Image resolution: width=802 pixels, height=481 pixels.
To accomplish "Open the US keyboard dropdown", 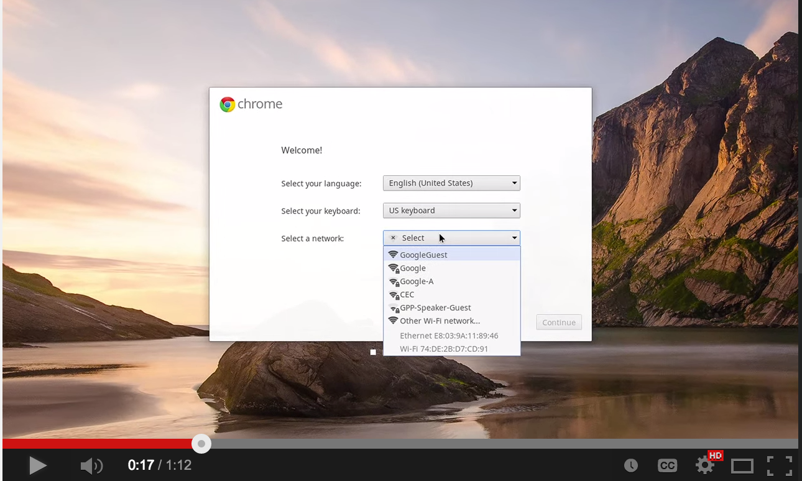I will point(451,211).
